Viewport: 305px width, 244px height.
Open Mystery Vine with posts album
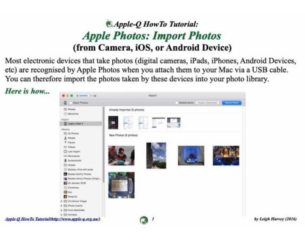[x=80, y=170]
